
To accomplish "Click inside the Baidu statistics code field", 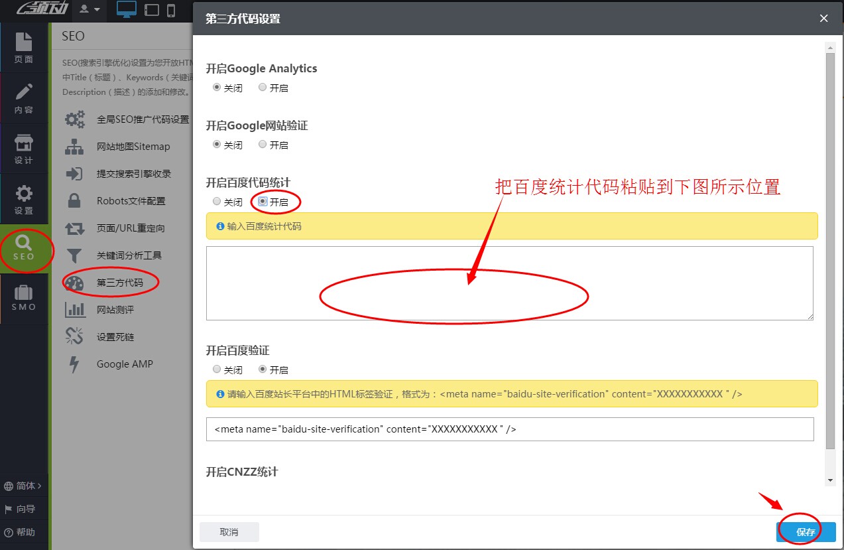I will pyautogui.click(x=509, y=282).
